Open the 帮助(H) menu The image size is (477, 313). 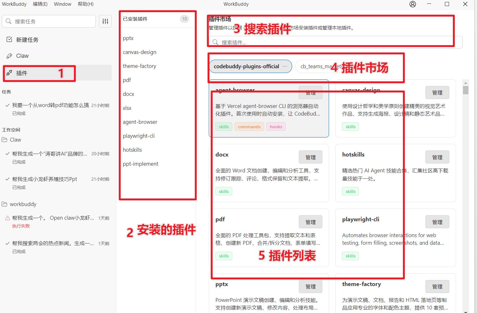tap(86, 4)
